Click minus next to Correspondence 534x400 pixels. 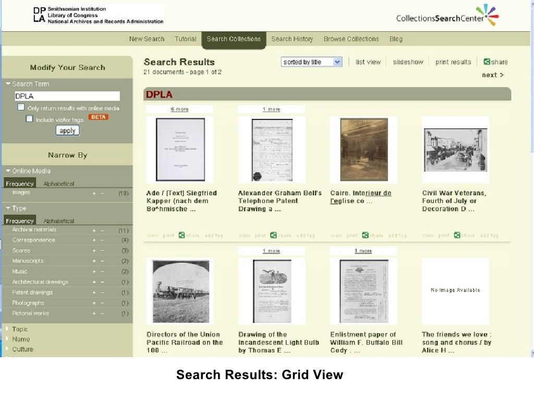(x=102, y=240)
